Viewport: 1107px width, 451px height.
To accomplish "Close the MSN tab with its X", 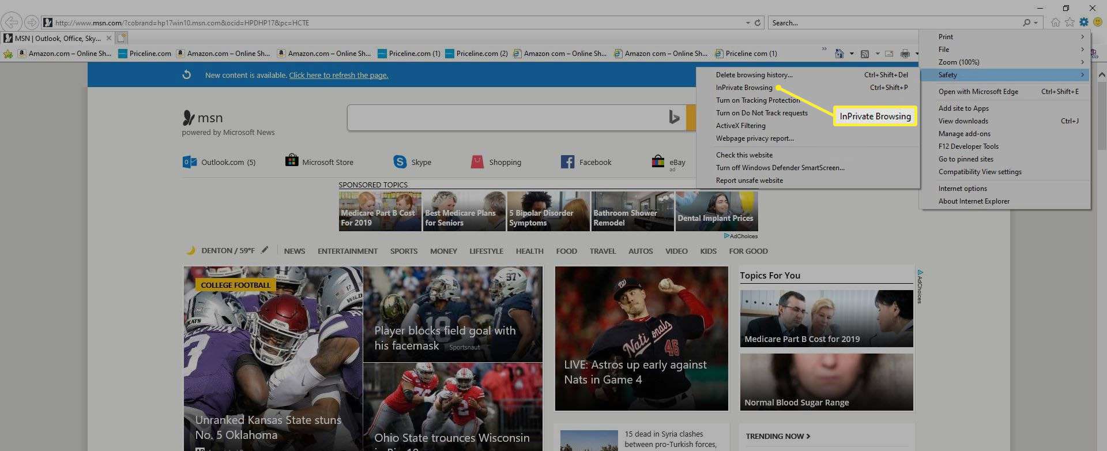I will (108, 38).
